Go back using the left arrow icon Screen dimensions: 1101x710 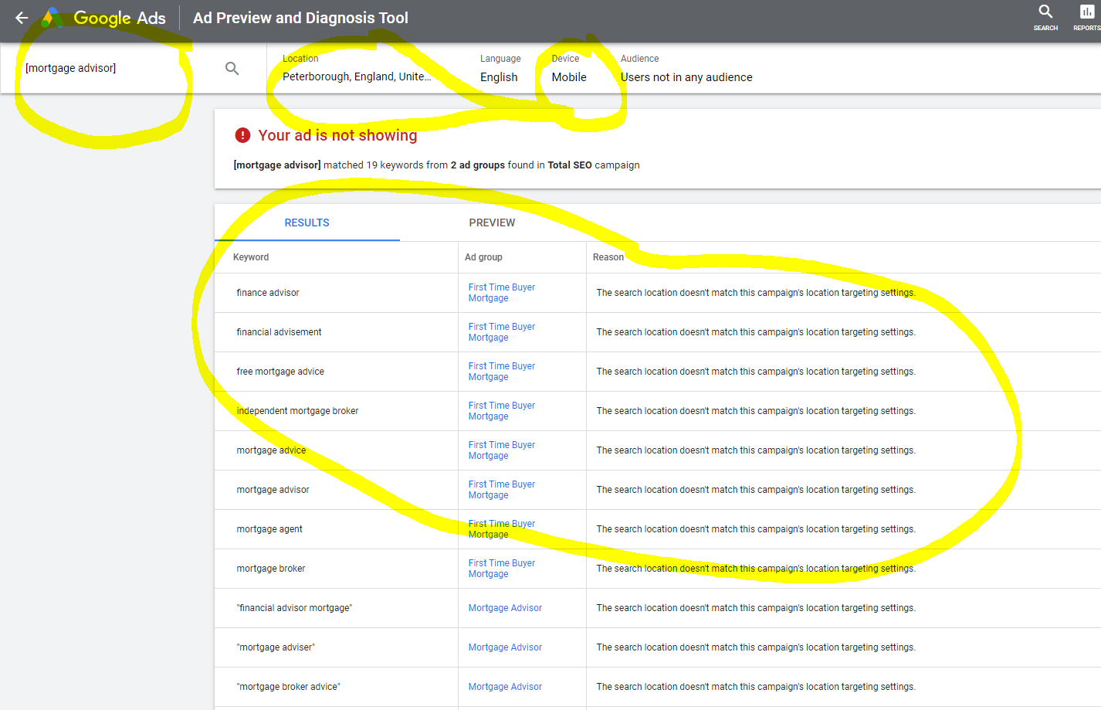tap(22, 18)
